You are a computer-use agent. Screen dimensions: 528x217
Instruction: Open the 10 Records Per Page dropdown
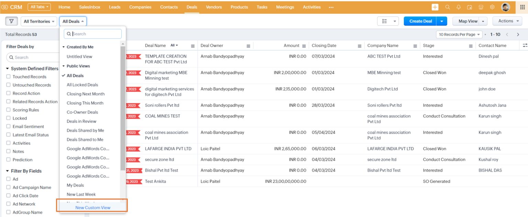(459, 35)
